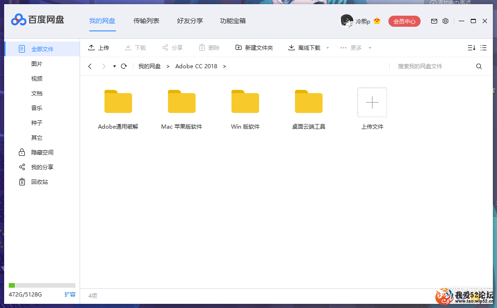This screenshot has height=308, width=497.
Task: Click the user avatar picture
Action: [347, 21]
